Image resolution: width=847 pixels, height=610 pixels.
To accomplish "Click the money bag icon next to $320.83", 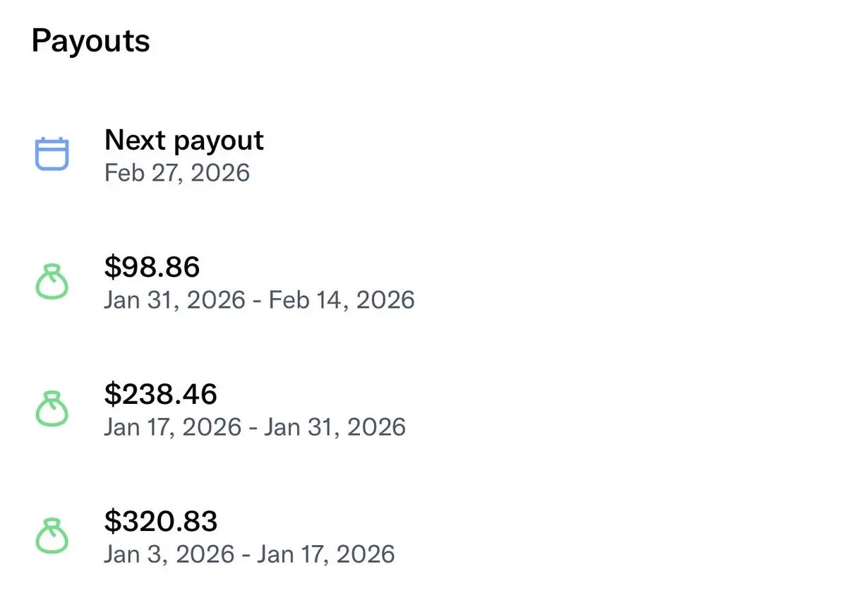I will [52, 537].
